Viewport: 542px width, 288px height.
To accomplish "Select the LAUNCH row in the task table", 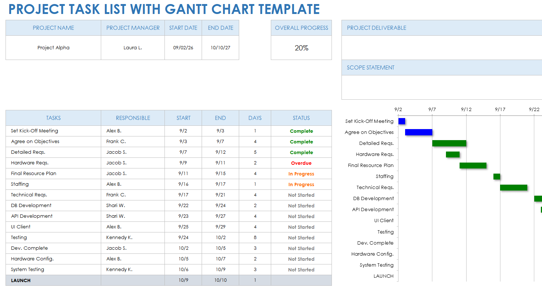I will (53, 280).
